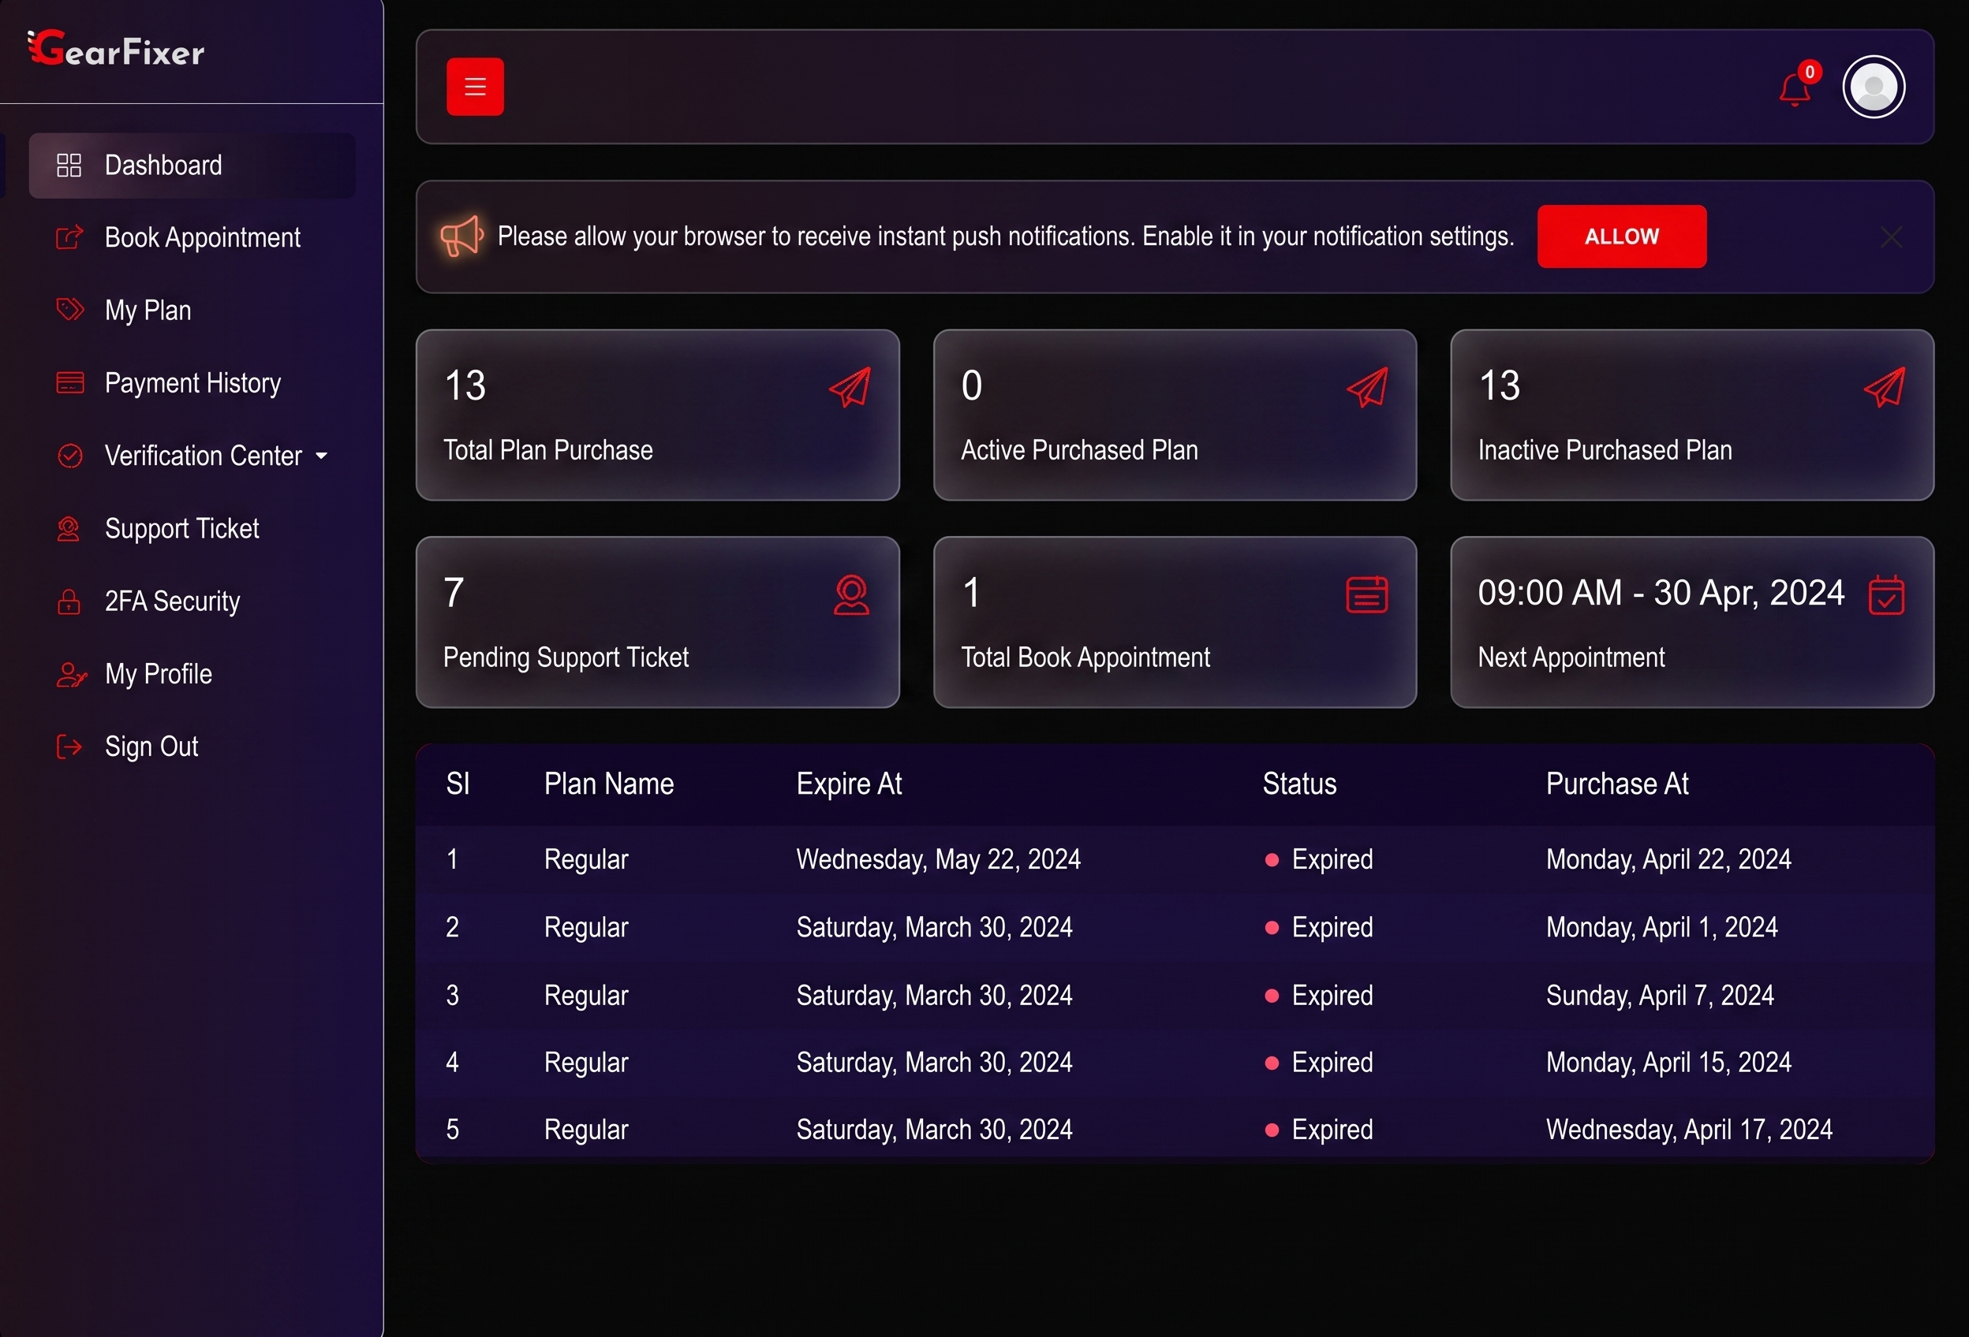The height and width of the screenshot is (1337, 1969).
Task: Click calendar check icon on Next Appointment card
Action: [x=1887, y=594]
